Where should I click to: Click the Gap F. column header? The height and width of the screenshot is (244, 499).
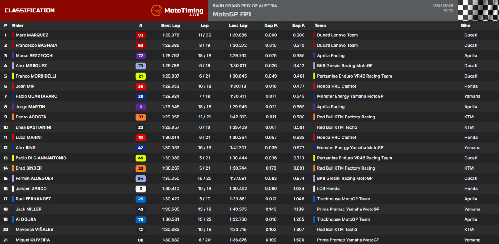299,25
